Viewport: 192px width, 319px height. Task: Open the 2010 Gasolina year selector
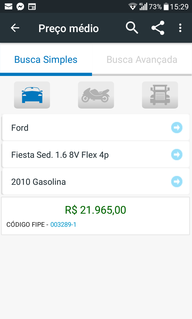pos(95,182)
